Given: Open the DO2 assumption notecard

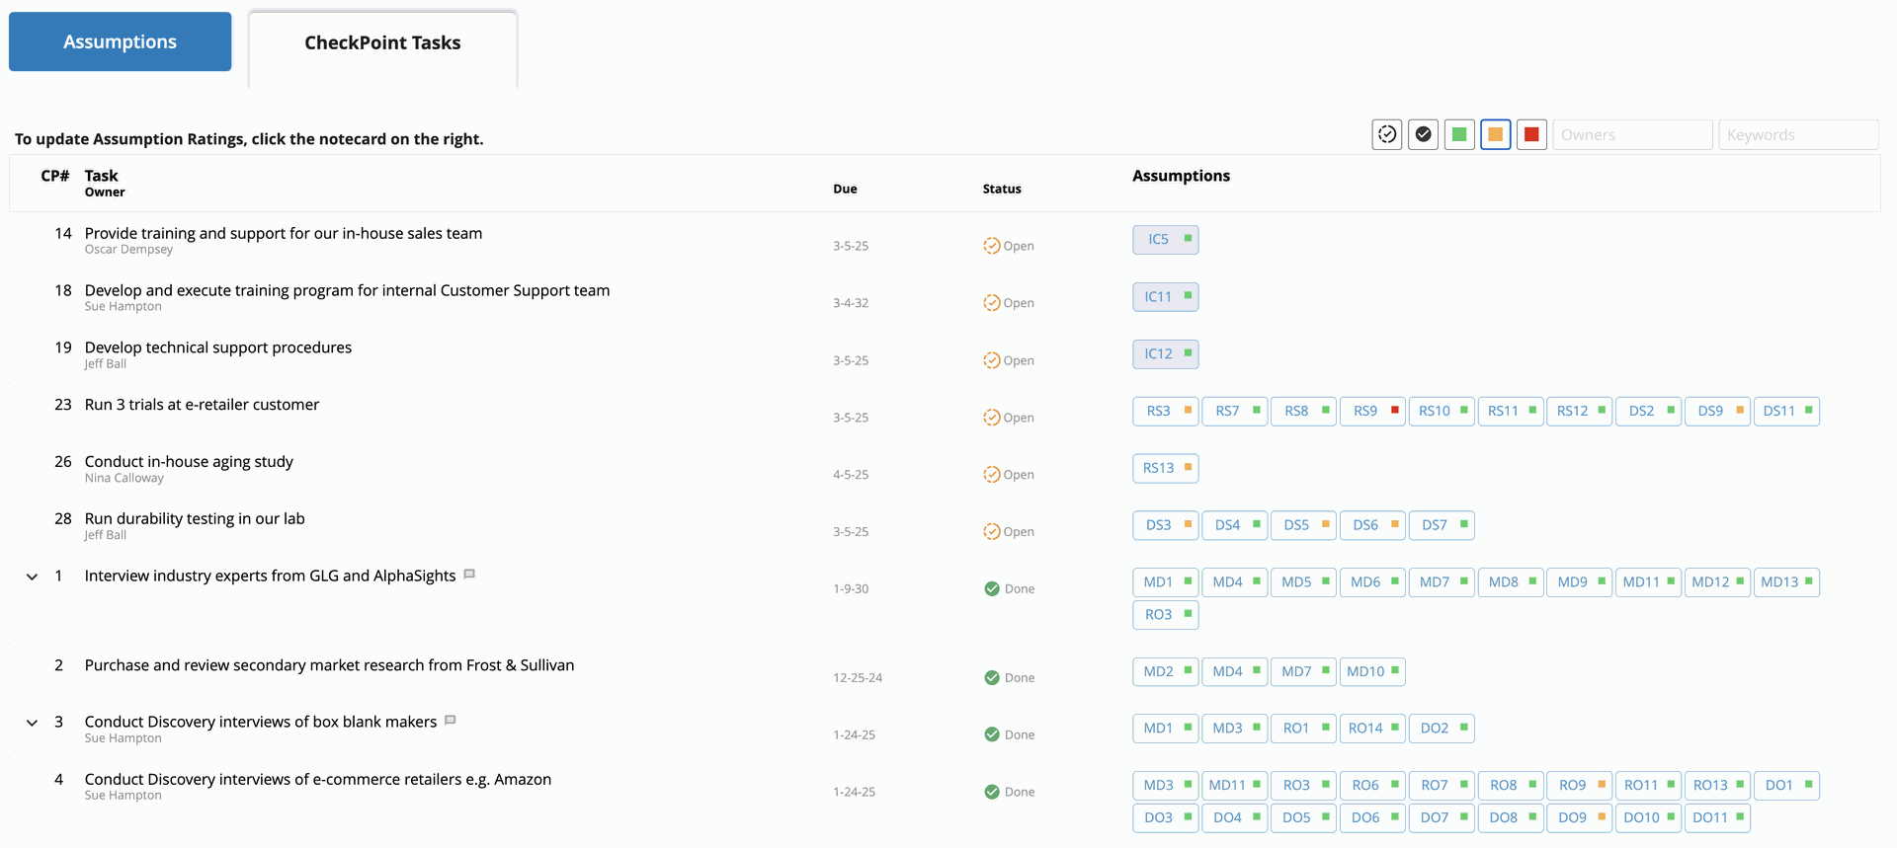Looking at the screenshot, I should click(x=1442, y=729).
